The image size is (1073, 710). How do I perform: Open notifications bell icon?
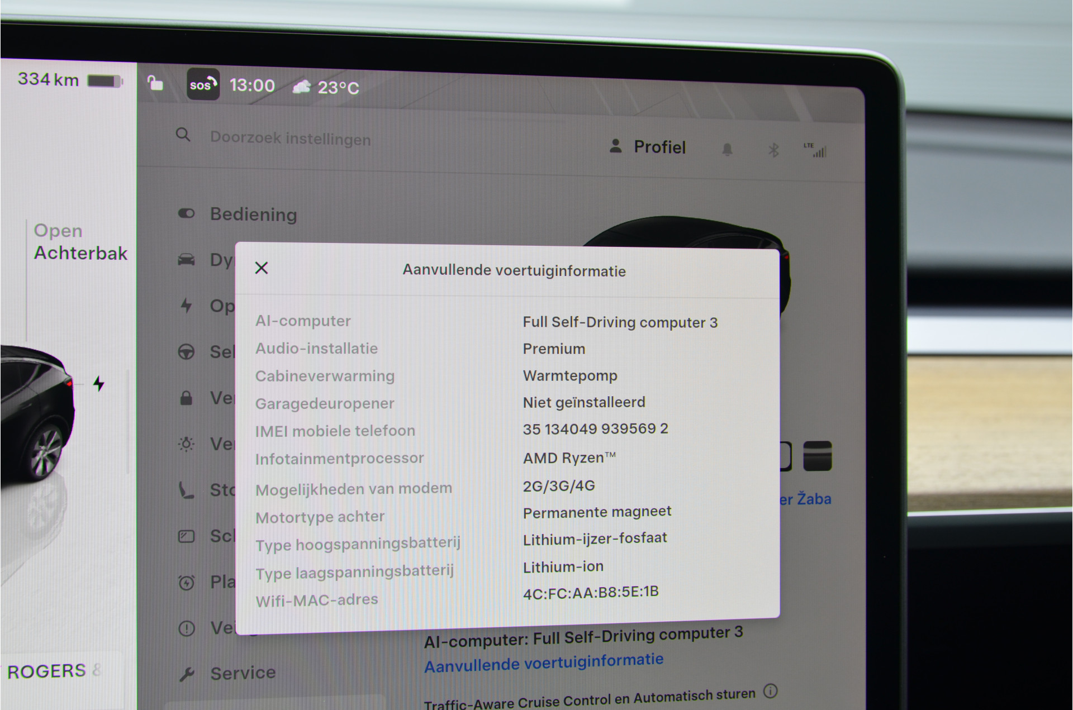727,149
